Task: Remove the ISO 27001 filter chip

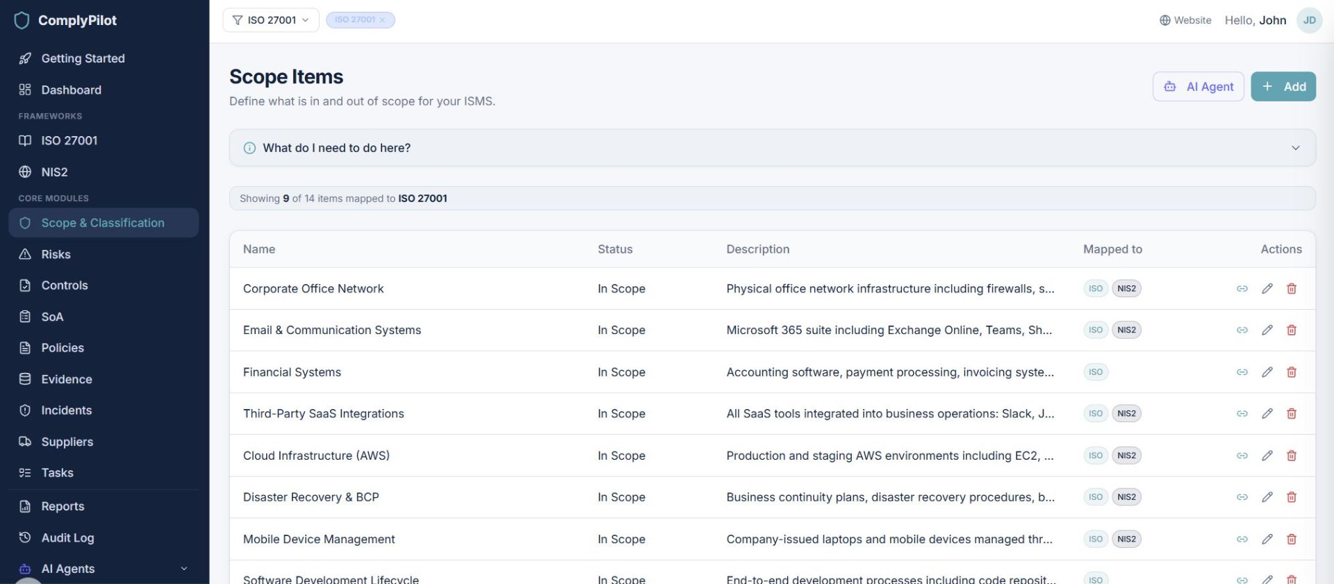Action: pyautogui.click(x=382, y=20)
